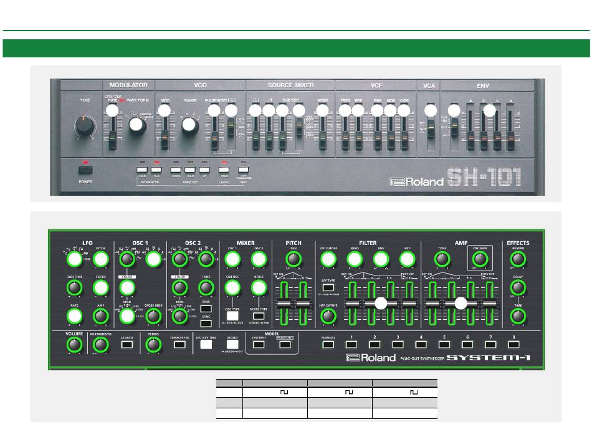Image resolution: width=592 pixels, height=442 pixels.
Task: Click the System-1 HPF CUTOFF knob
Action: pyautogui.click(x=328, y=317)
